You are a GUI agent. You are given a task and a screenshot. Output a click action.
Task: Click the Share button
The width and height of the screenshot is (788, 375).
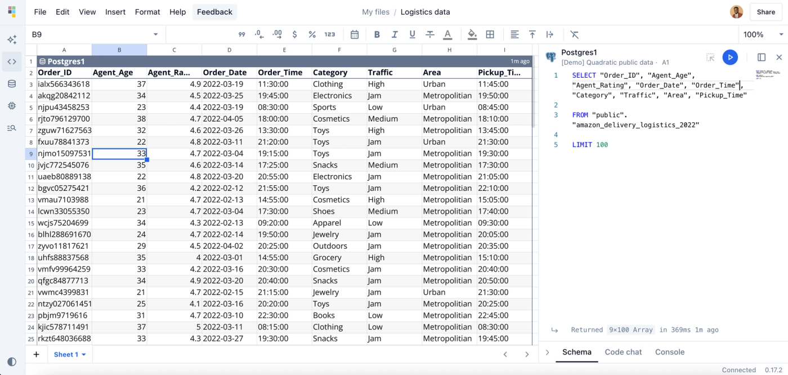765,12
